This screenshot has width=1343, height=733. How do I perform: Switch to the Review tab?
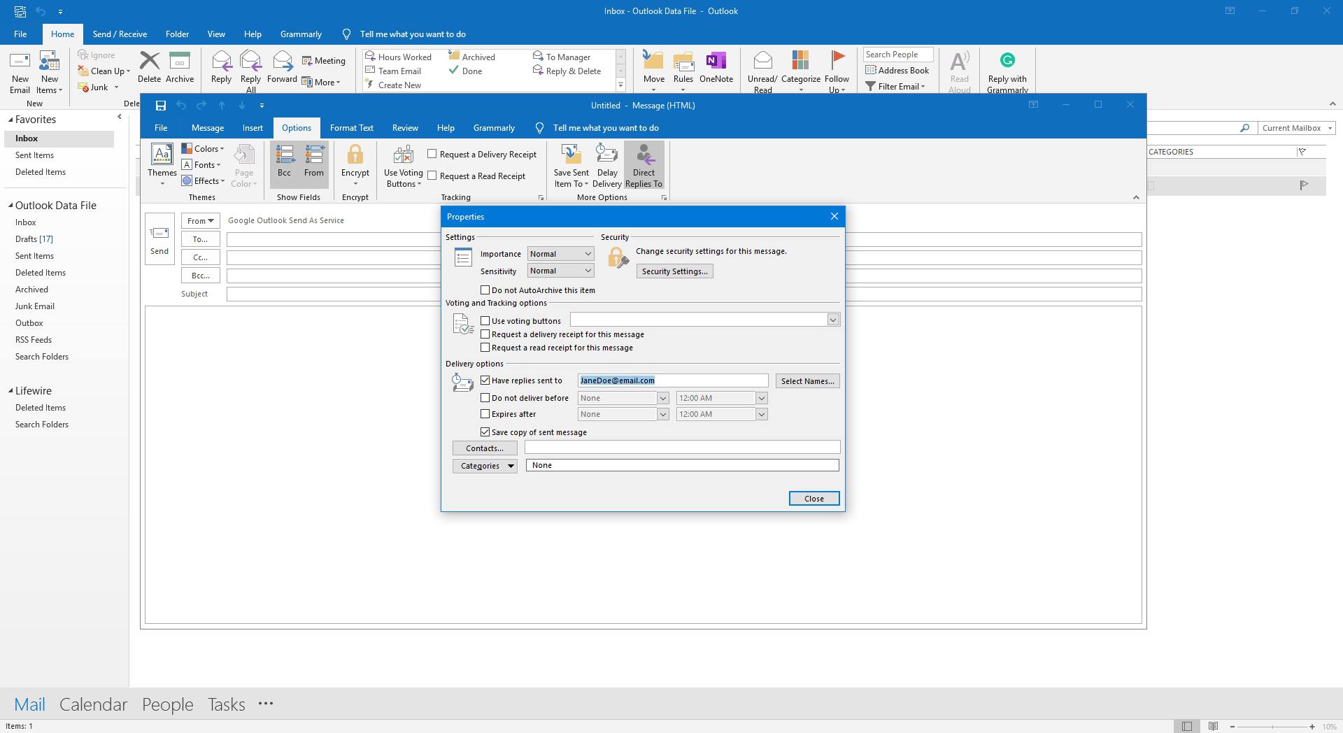[405, 128]
